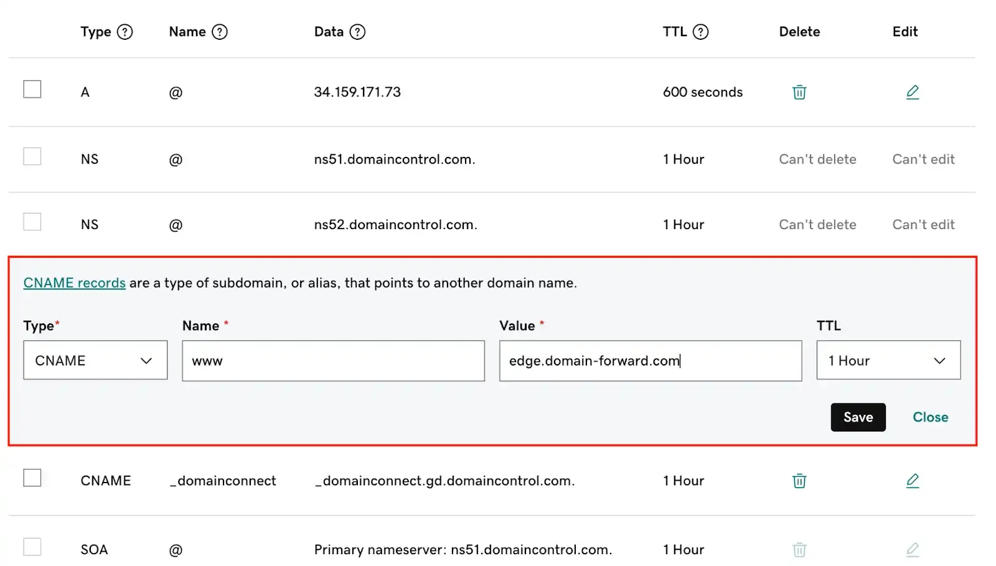Click the Name field containing www
This screenshot has height=566, width=996.
click(x=333, y=361)
